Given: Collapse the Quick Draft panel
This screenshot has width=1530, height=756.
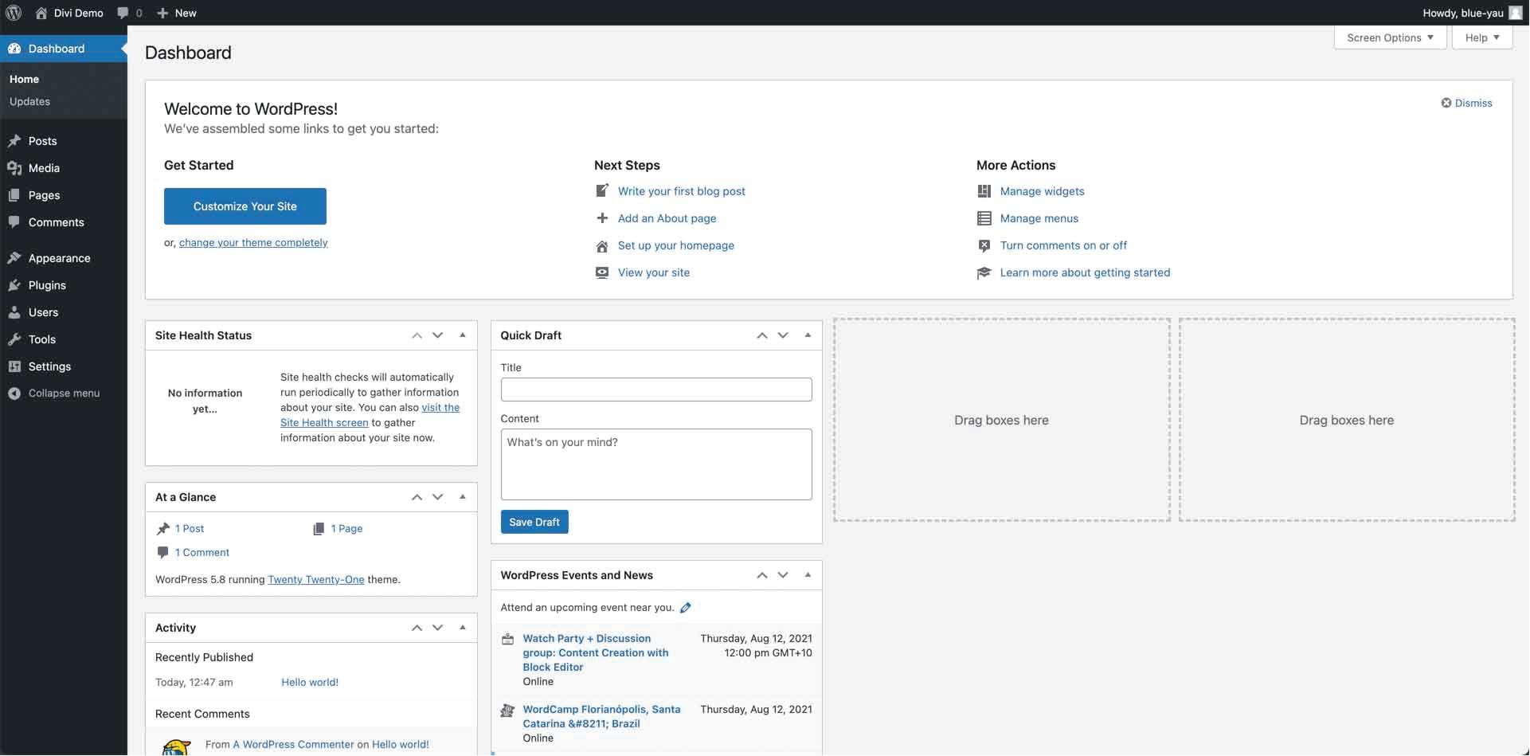Looking at the screenshot, I should [808, 335].
